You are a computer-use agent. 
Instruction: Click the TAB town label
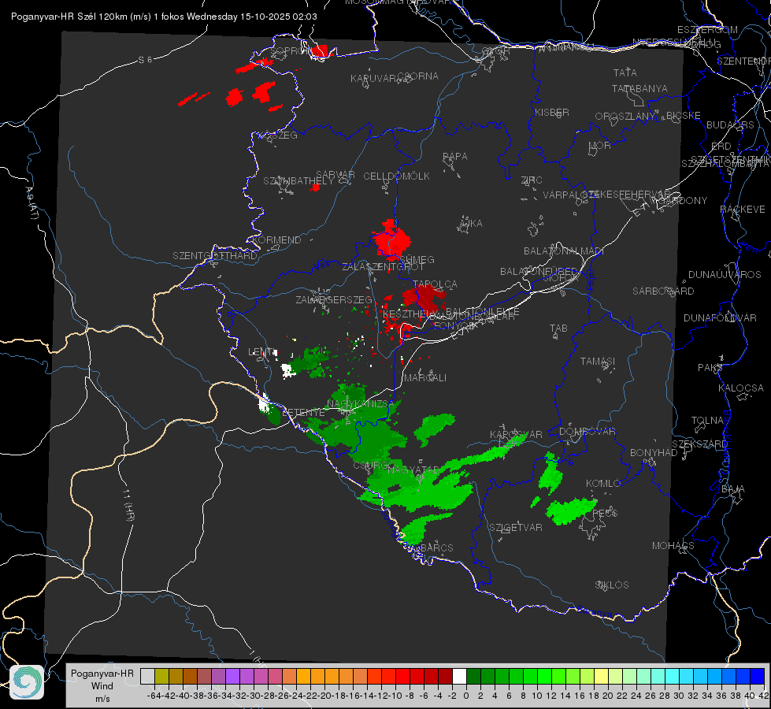558,328
